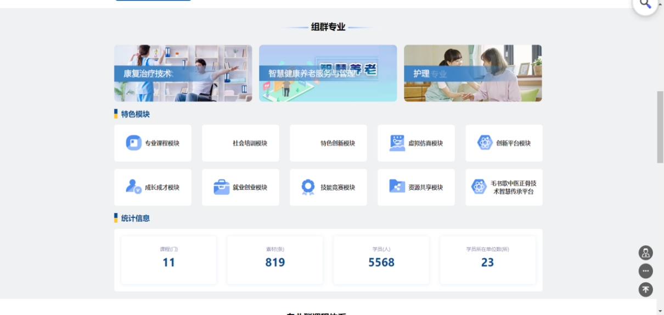664x315 pixels.
Task: Click the 创新平台模块 atom icon
Action: tap(485, 143)
